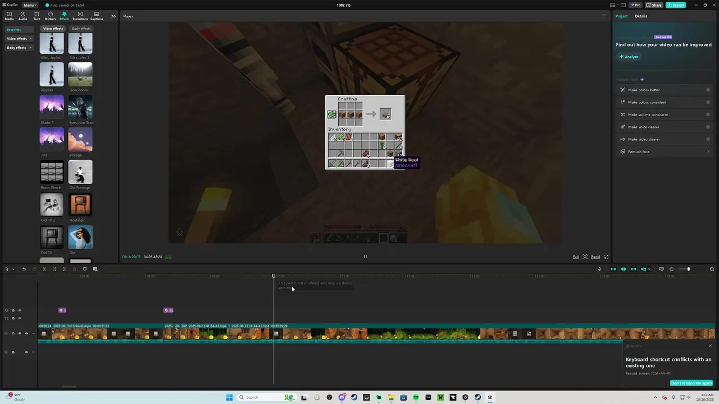Open the Transitions panel
Screen dimensions: 719x404
click(x=80, y=16)
